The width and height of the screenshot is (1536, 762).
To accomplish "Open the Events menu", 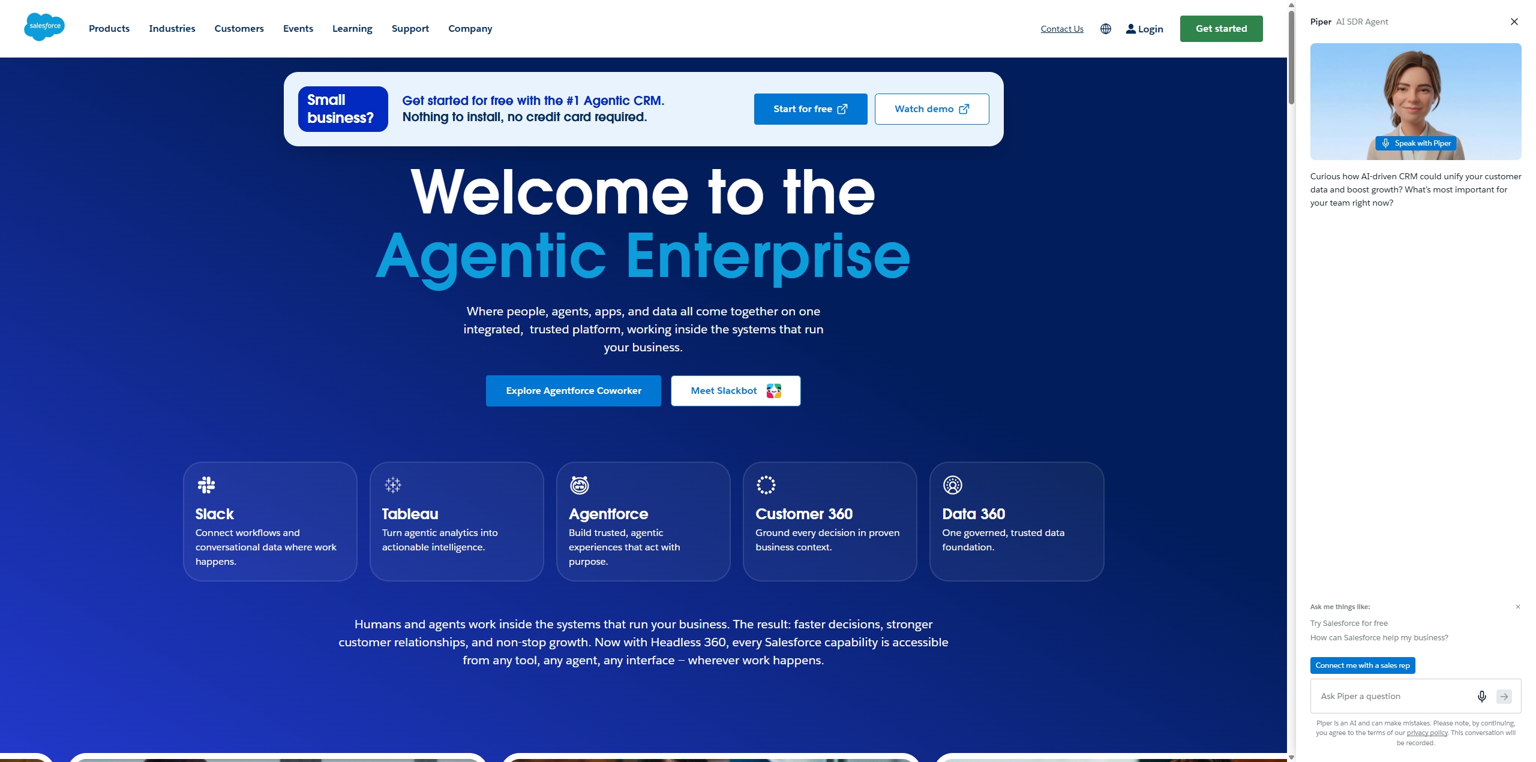I will (298, 29).
